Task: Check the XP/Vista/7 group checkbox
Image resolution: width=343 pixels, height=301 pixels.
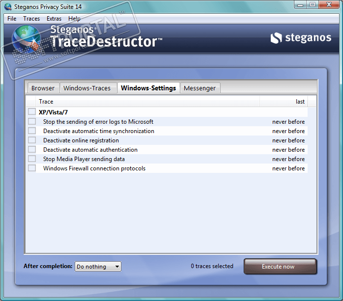Action: click(x=32, y=111)
